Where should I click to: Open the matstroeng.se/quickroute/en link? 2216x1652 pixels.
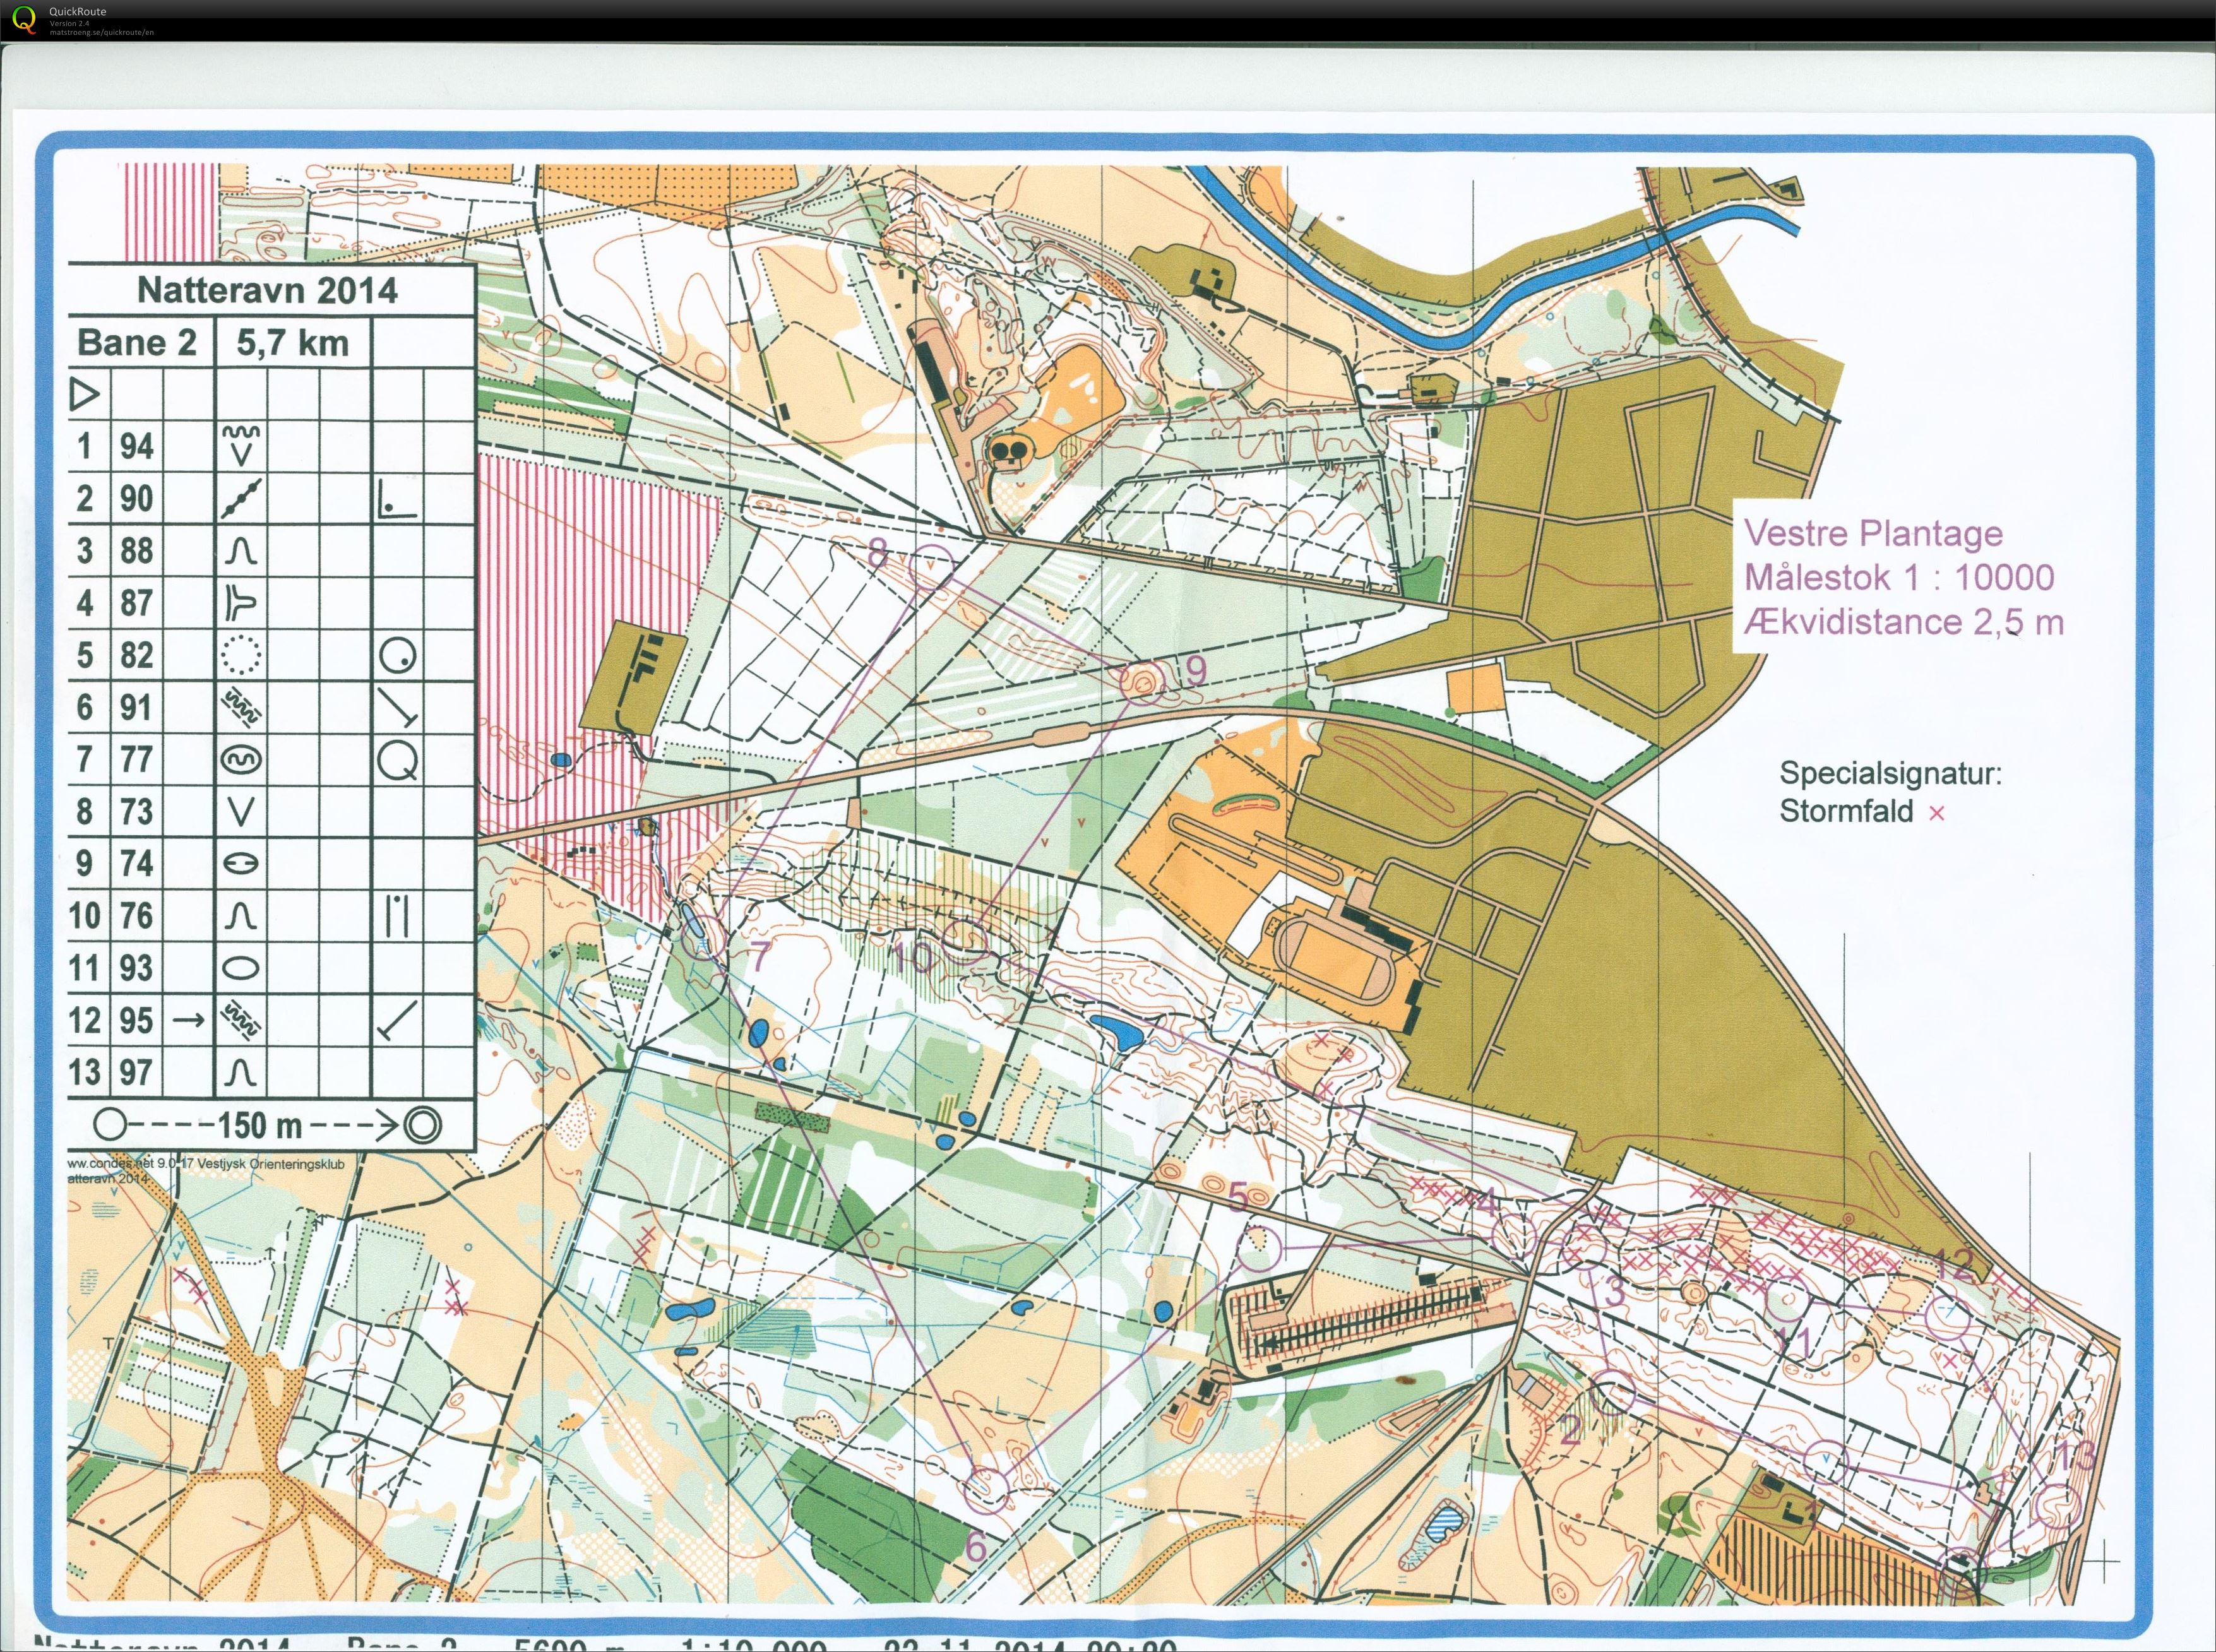point(101,32)
